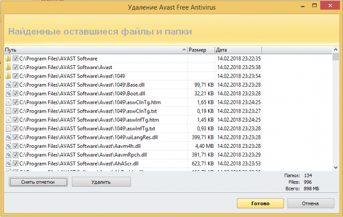This screenshot has height=217, width=343.
Task: Sort by the Размер column header
Action: [x=201, y=50]
